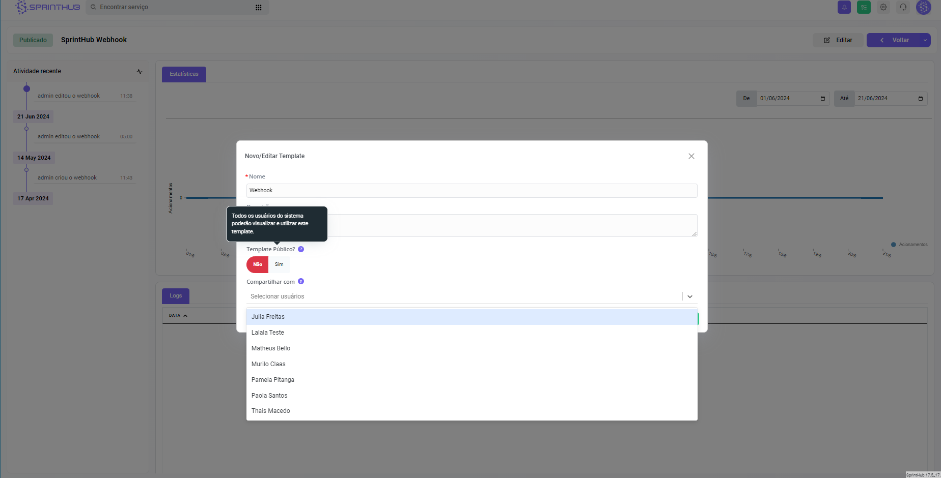Open the settings gear icon

[x=883, y=7]
